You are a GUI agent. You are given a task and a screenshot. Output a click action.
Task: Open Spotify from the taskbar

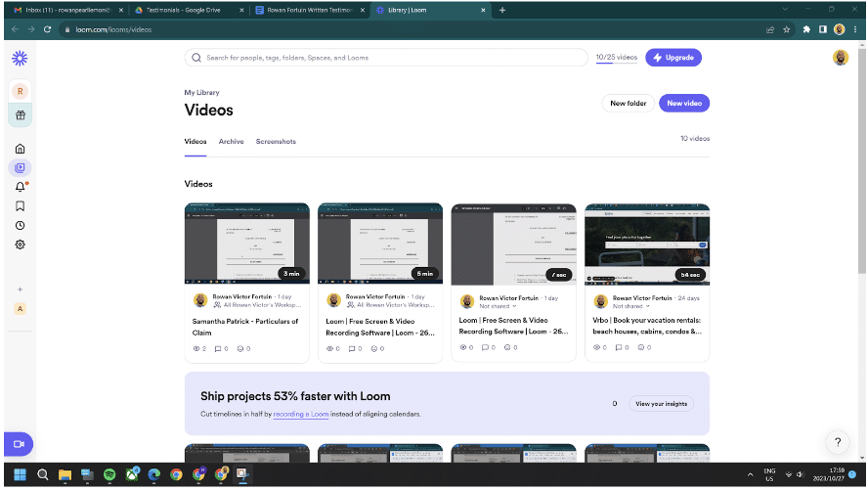pos(109,474)
